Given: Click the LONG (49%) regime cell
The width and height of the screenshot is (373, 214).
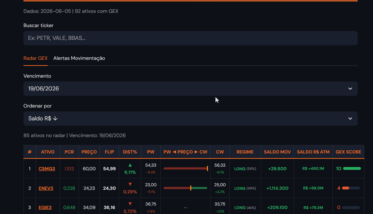Looking at the screenshot, I should click(245, 188).
